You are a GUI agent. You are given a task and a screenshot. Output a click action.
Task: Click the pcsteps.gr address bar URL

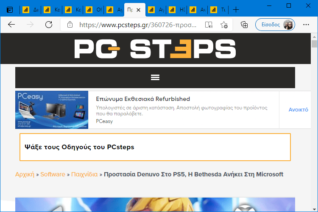tap(138, 25)
